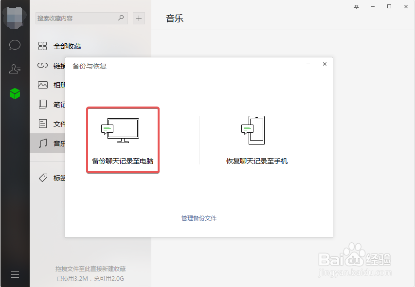Click 恢复聊天记录至手机 label
Image resolution: width=415 pixels, height=287 pixels.
tap(257, 161)
